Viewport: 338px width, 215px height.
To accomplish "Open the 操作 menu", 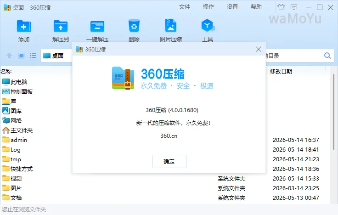I will click(208, 7).
